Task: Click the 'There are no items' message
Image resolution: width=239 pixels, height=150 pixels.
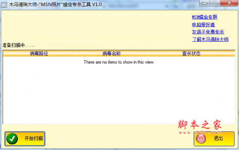Action: (x=119, y=62)
